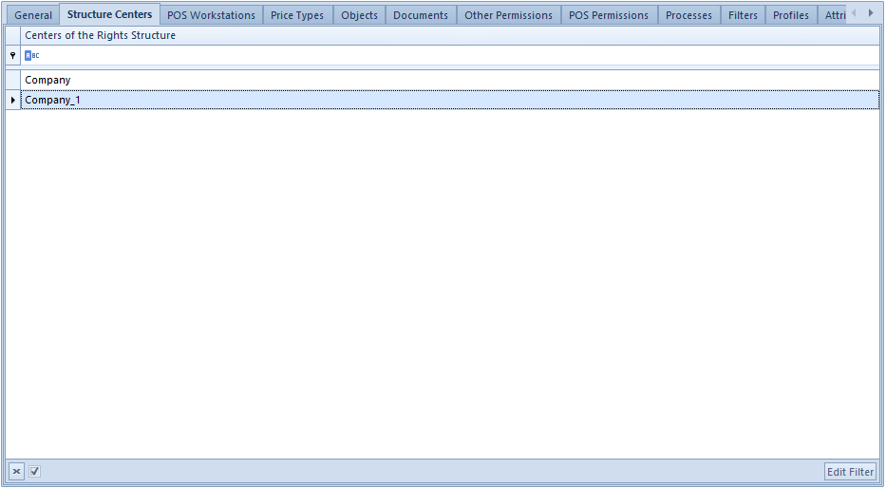
Task: Select the Company row
Action: click(450, 80)
